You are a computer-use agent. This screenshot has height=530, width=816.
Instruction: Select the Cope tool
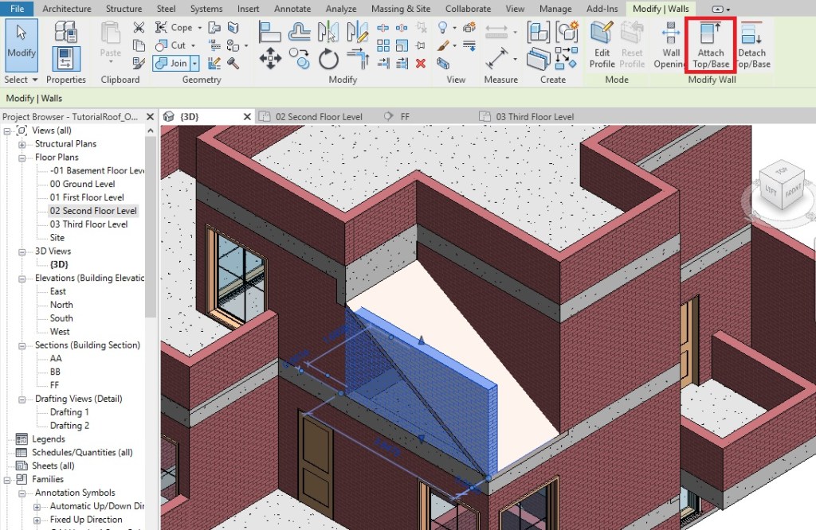(x=177, y=26)
